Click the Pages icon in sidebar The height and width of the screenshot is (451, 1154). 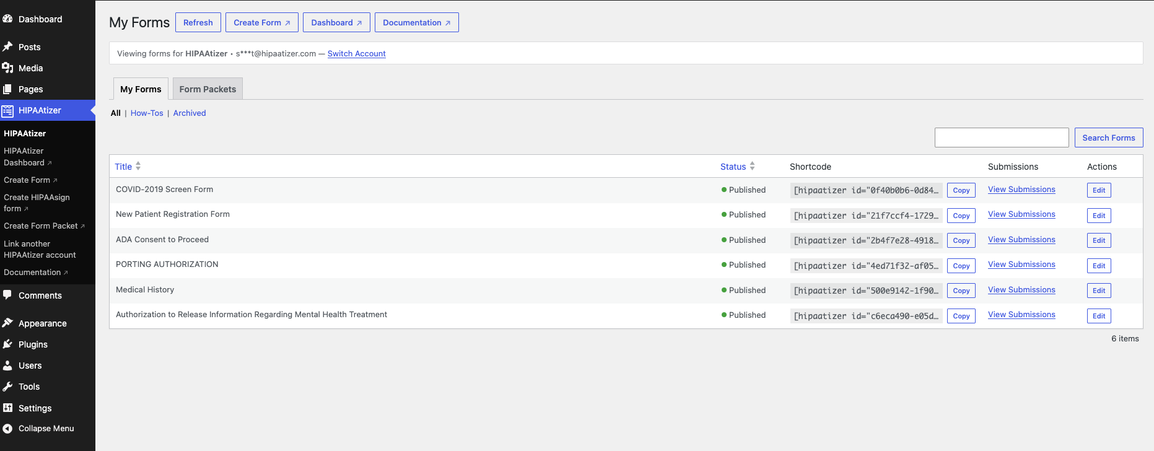click(7, 89)
